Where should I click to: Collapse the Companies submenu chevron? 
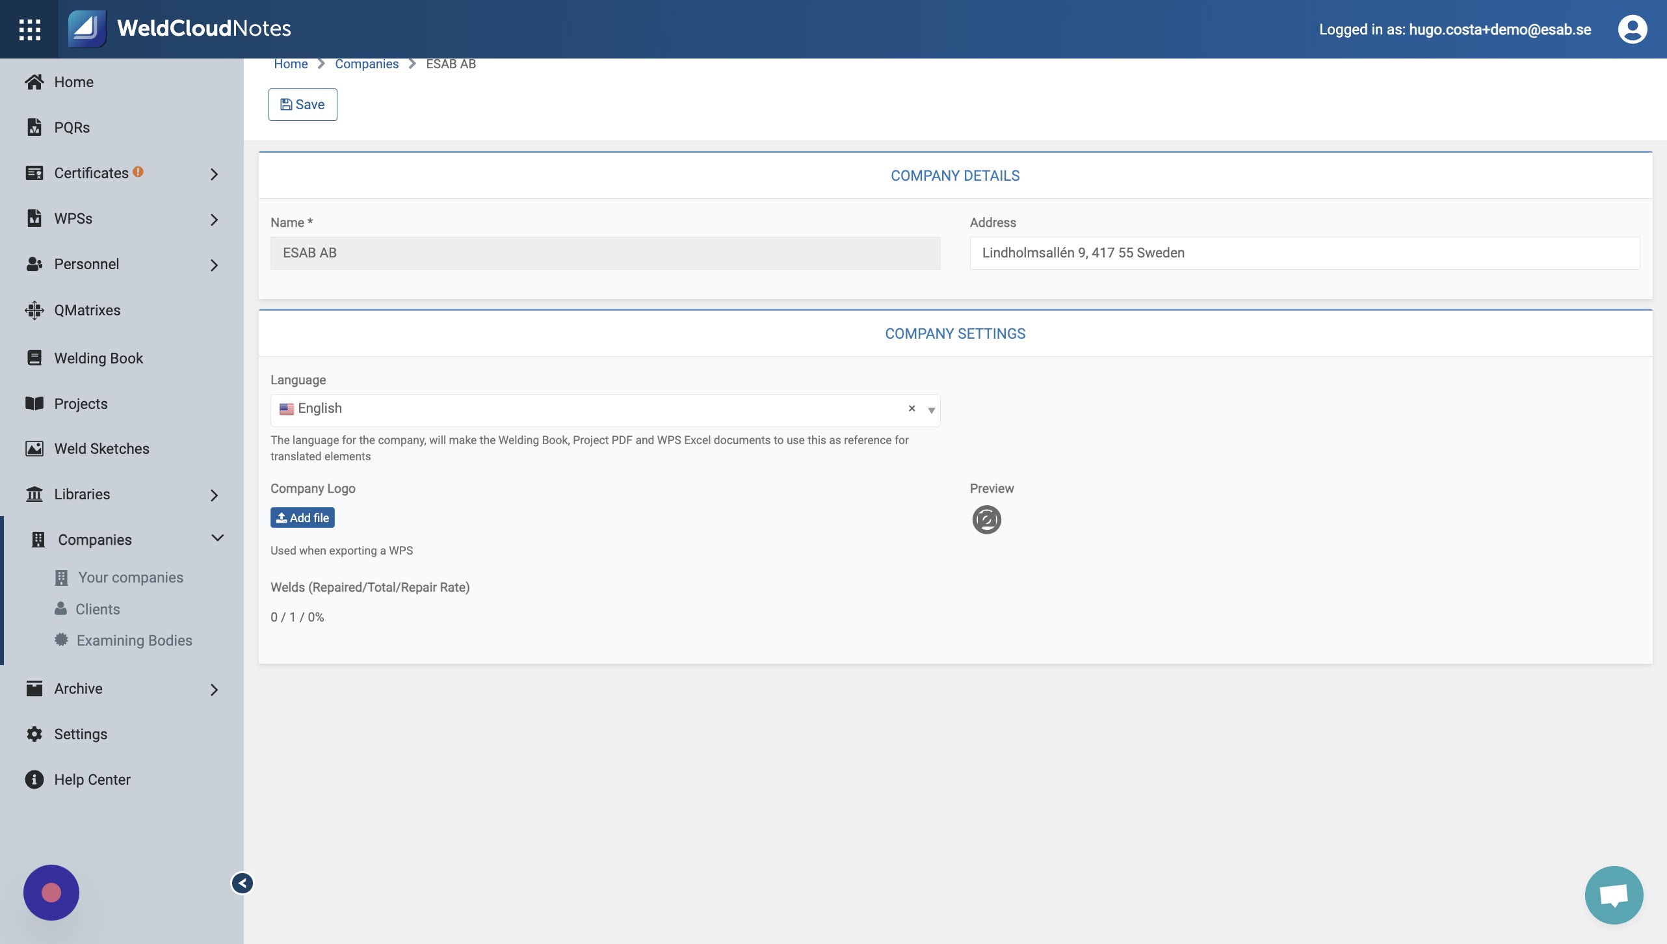(218, 538)
